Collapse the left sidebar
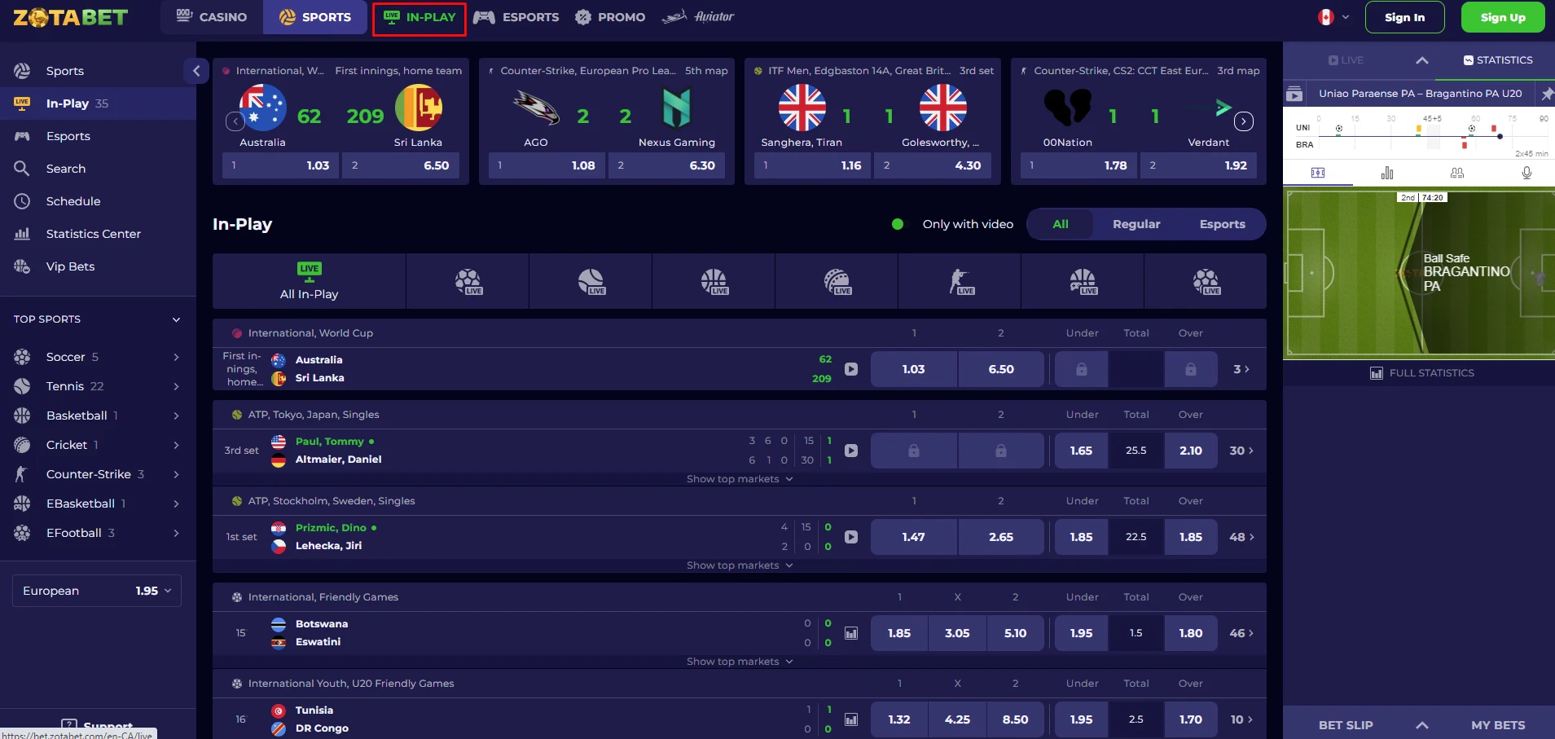 pyautogui.click(x=196, y=71)
